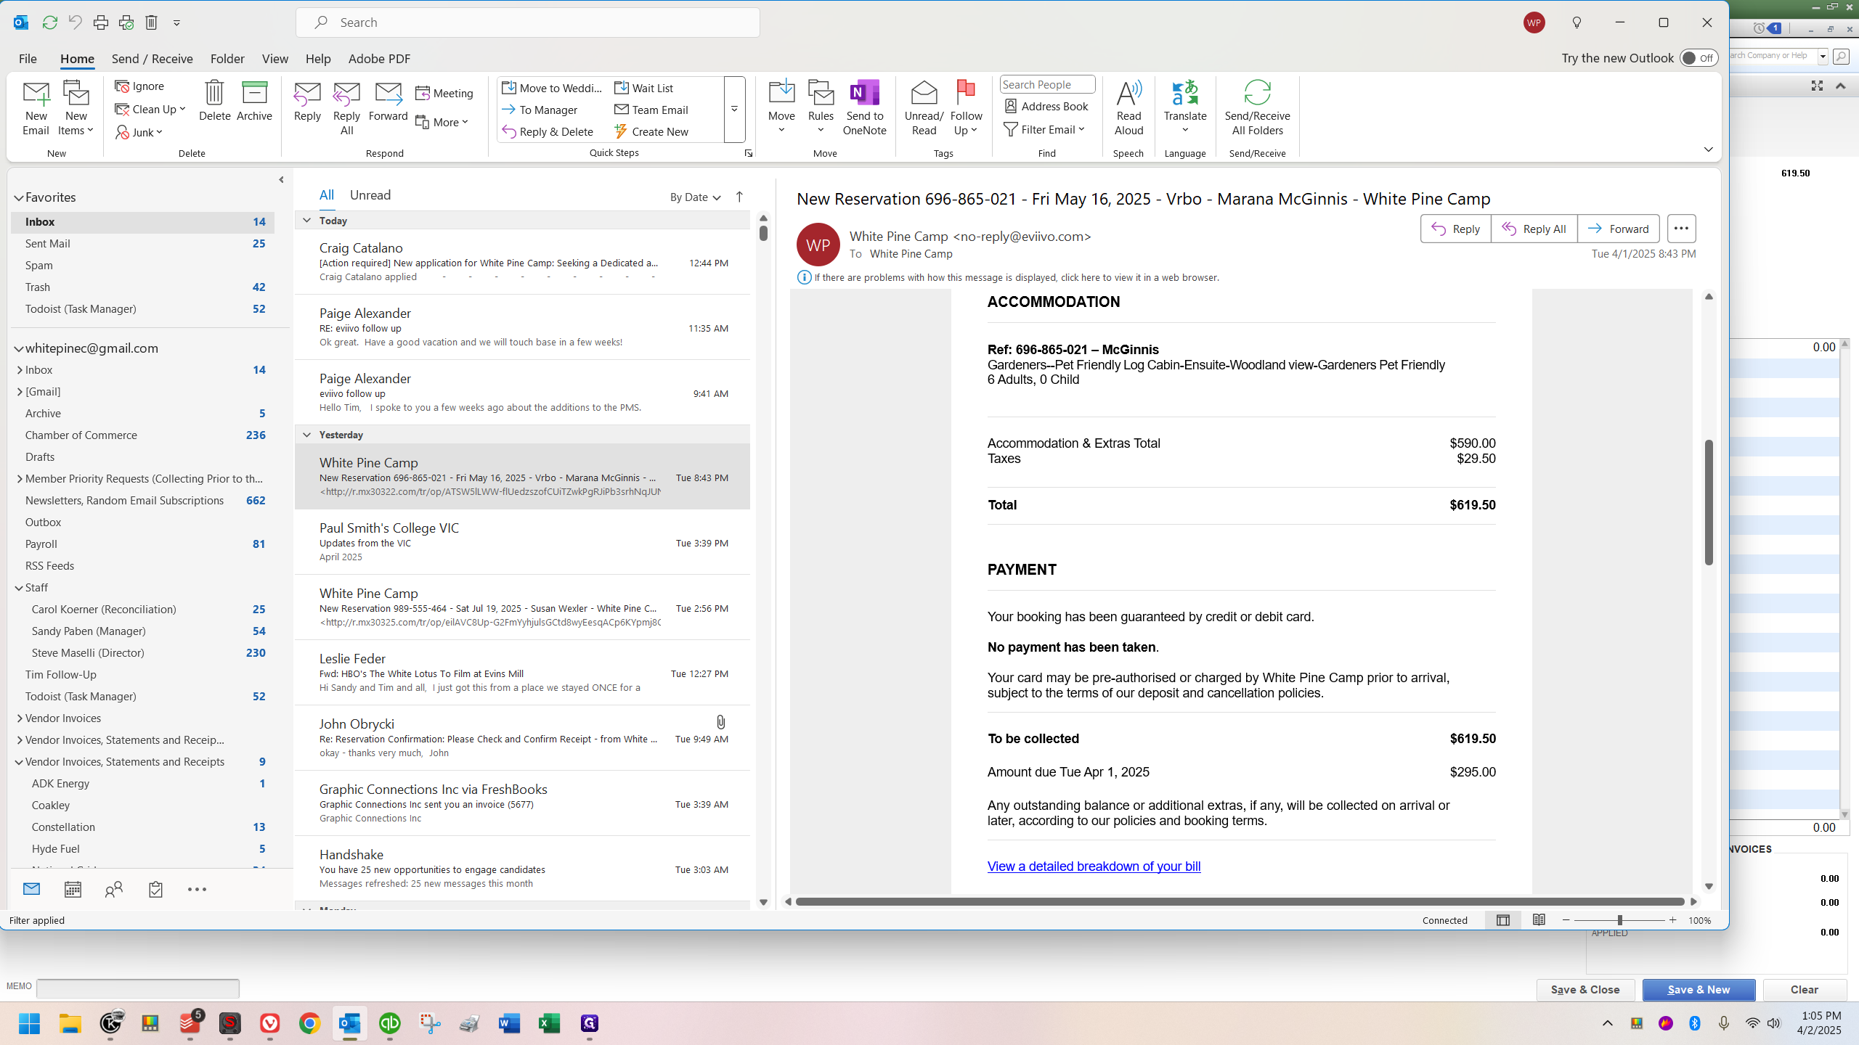
Task: Click Send/Receive All Folders
Action: point(1257,107)
